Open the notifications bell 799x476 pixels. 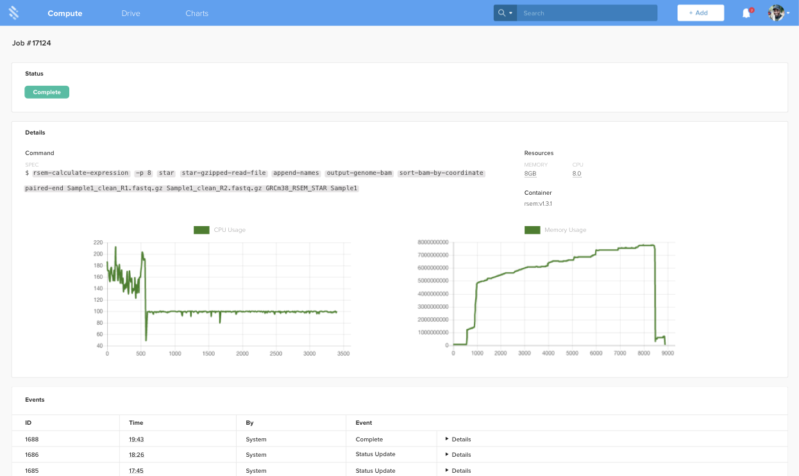746,13
